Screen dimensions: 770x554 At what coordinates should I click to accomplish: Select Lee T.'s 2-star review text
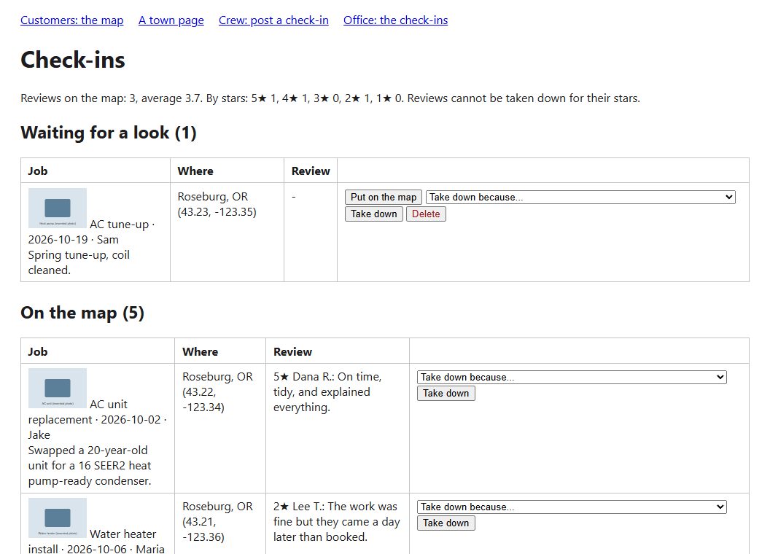click(x=337, y=522)
